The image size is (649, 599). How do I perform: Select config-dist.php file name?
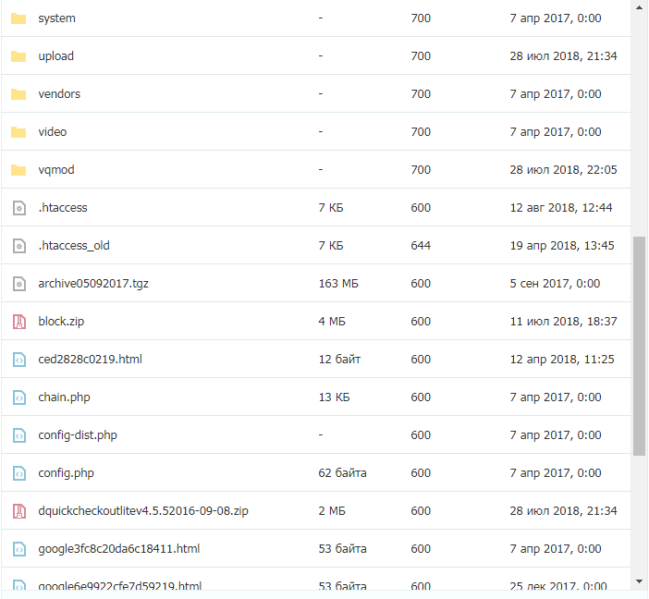pyautogui.click(x=78, y=435)
